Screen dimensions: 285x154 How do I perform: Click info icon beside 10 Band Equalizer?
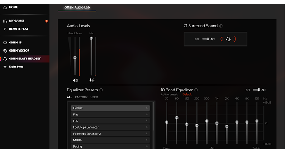[x=196, y=90]
